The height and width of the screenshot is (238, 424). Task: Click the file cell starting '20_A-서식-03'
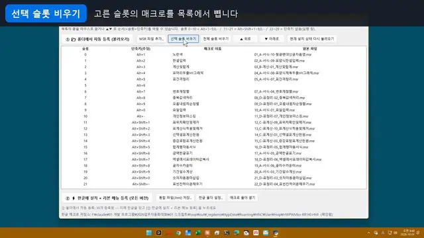278,172
